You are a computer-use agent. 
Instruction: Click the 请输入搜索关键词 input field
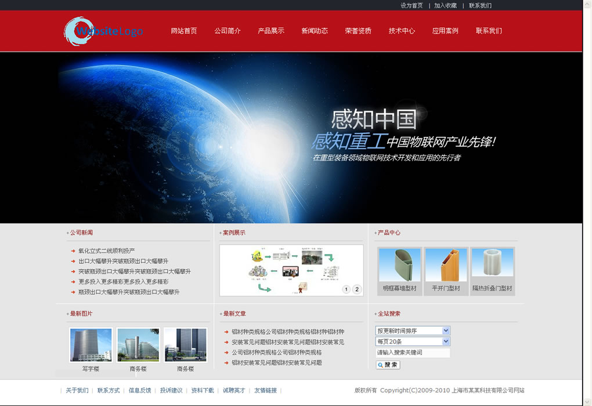click(412, 353)
